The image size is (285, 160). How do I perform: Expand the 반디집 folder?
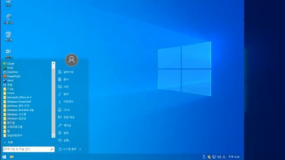[x=9, y=123]
